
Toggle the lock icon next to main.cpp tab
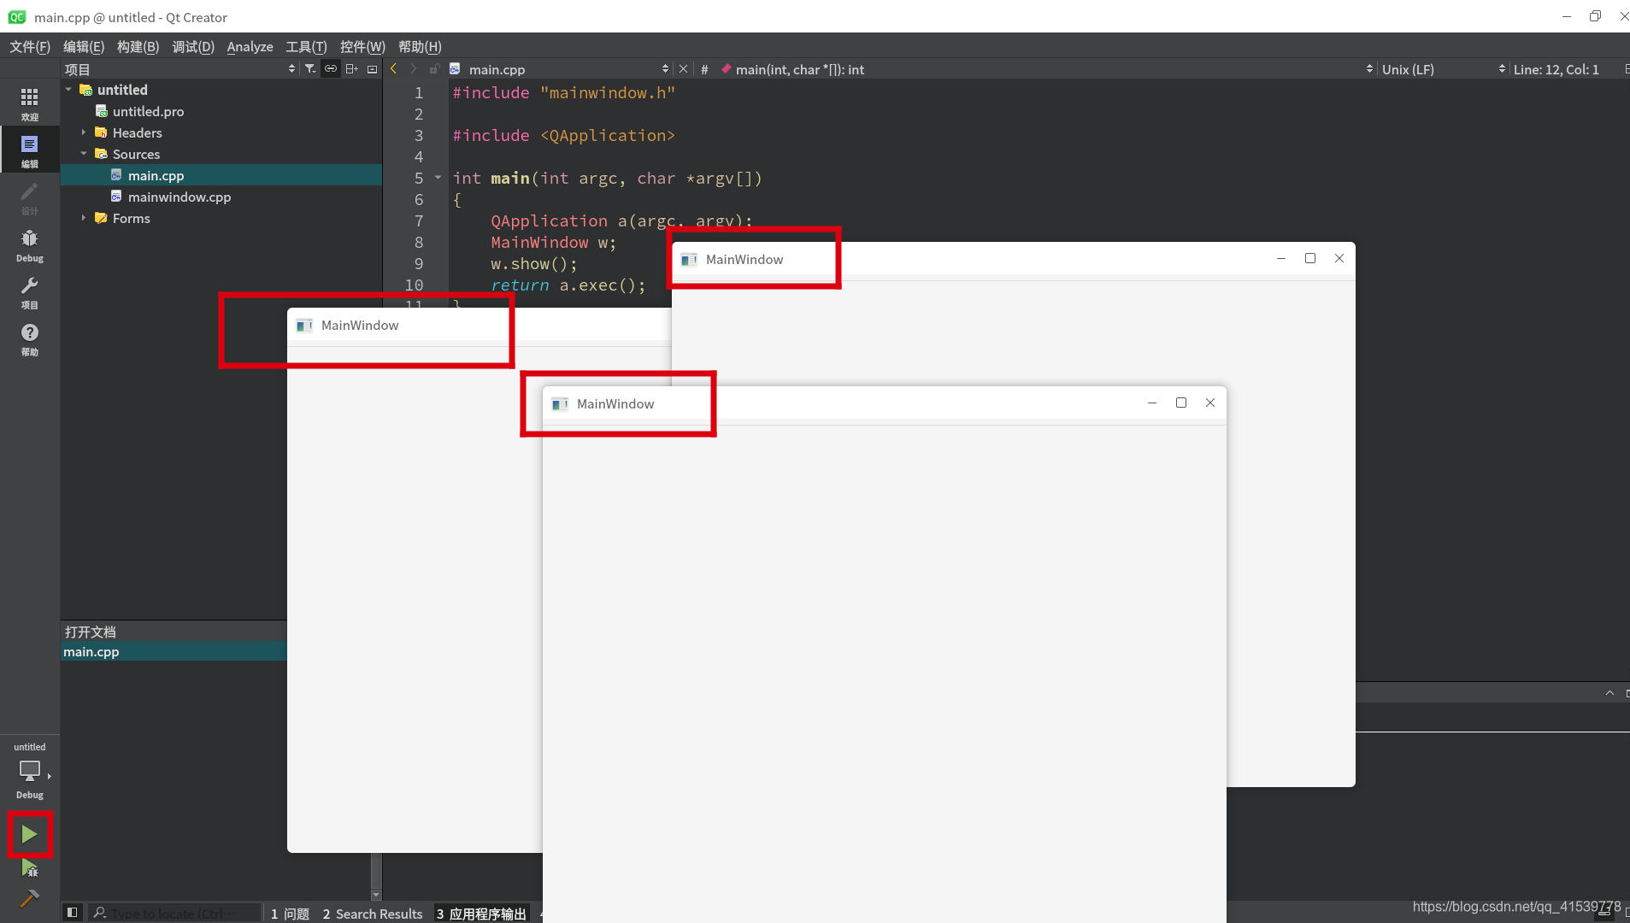436,68
